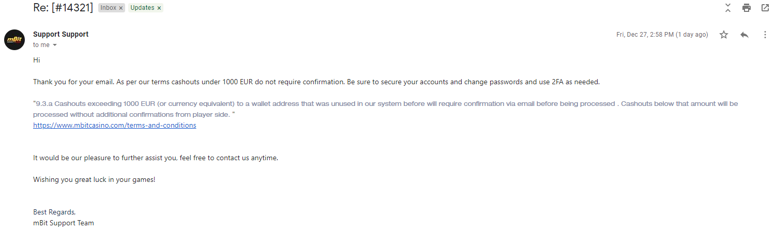The image size is (775, 231).
Task: Remove the Updates label with its x
Action: pyautogui.click(x=159, y=8)
